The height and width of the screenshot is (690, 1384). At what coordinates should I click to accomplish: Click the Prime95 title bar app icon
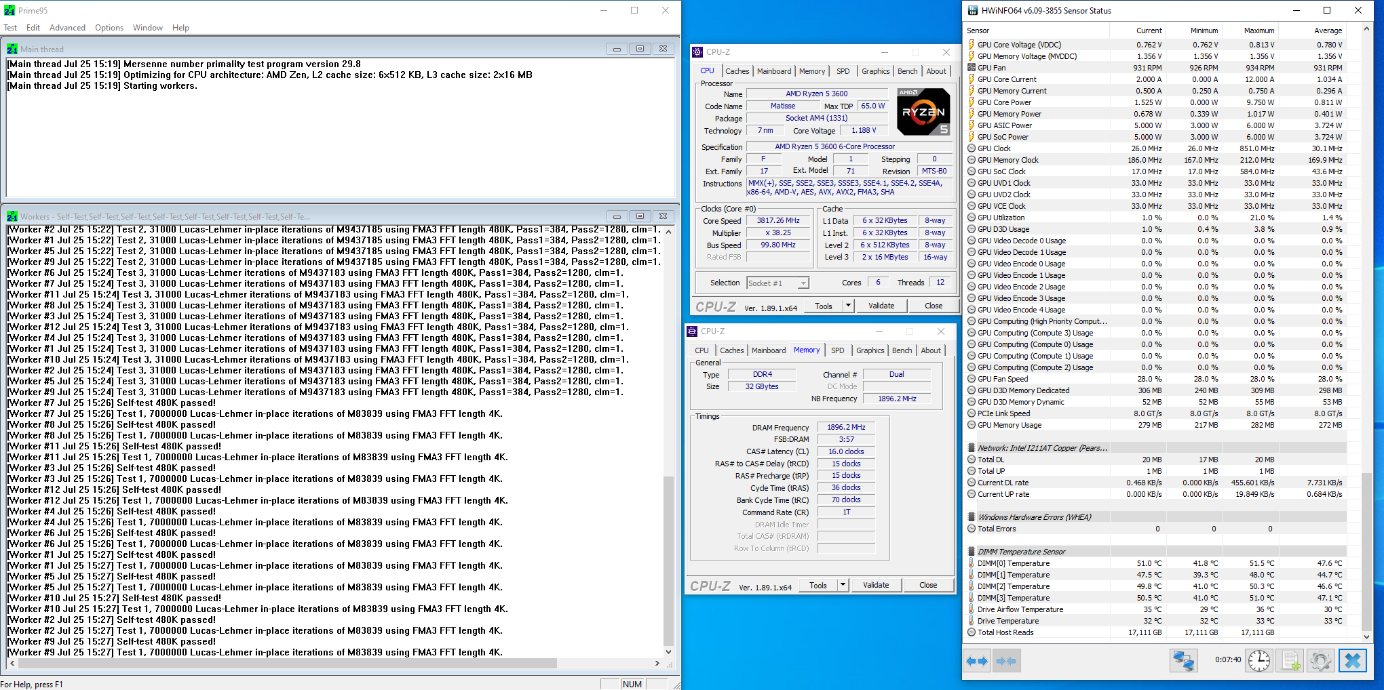point(9,10)
